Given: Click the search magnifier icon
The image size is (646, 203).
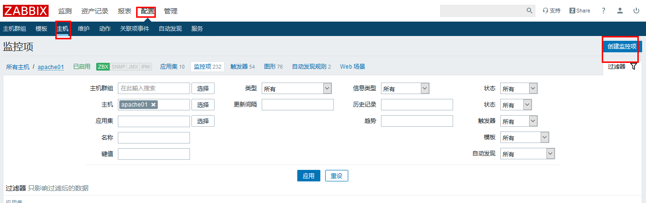Looking at the screenshot, I should [x=529, y=11].
